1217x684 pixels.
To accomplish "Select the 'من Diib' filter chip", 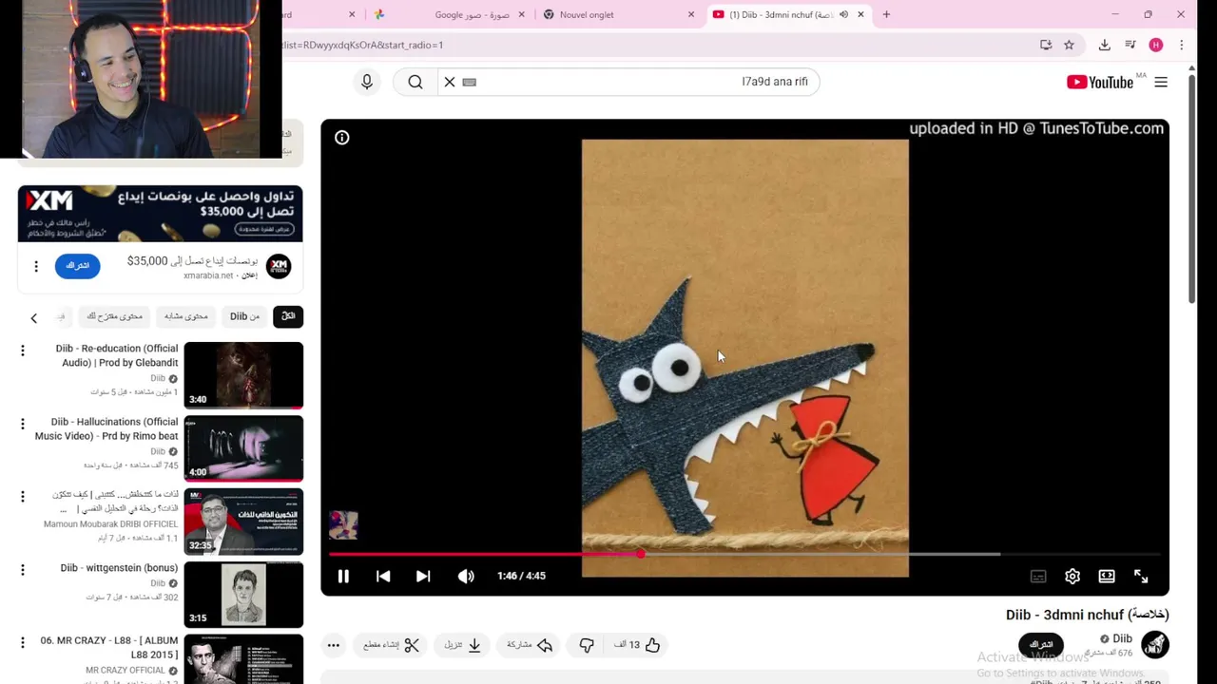I will pyautogui.click(x=244, y=316).
